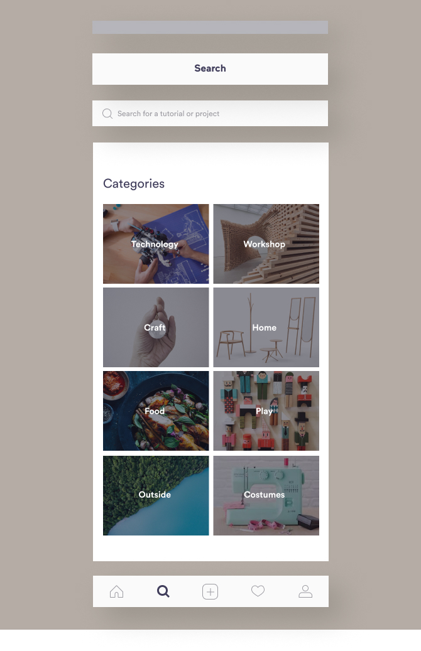Select the Search magnifier in bottom navigation
The height and width of the screenshot is (651, 421).
point(163,591)
